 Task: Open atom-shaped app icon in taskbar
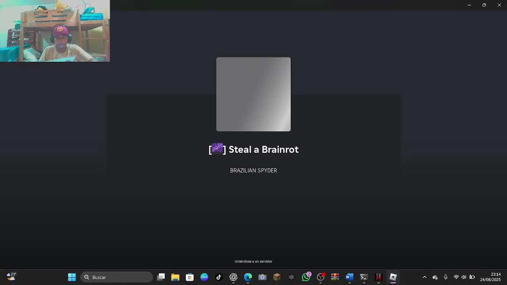click(x=292, y=277)
